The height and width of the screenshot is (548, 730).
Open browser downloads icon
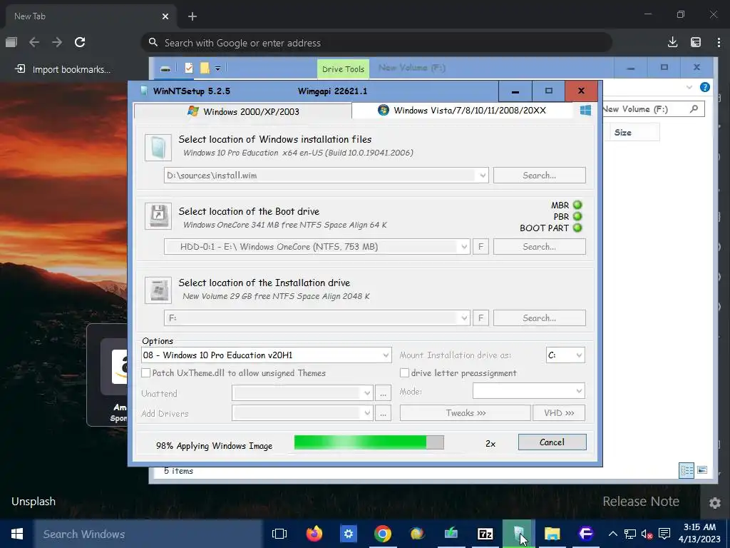tap(672, 42)
